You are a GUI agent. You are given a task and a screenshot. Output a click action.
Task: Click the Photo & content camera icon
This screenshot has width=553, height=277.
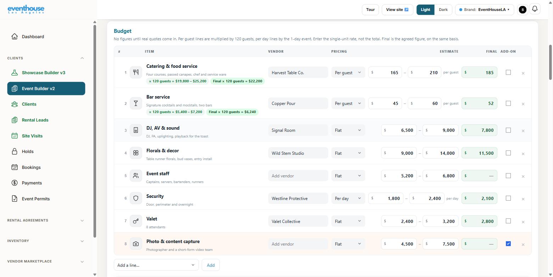[136, 244]
